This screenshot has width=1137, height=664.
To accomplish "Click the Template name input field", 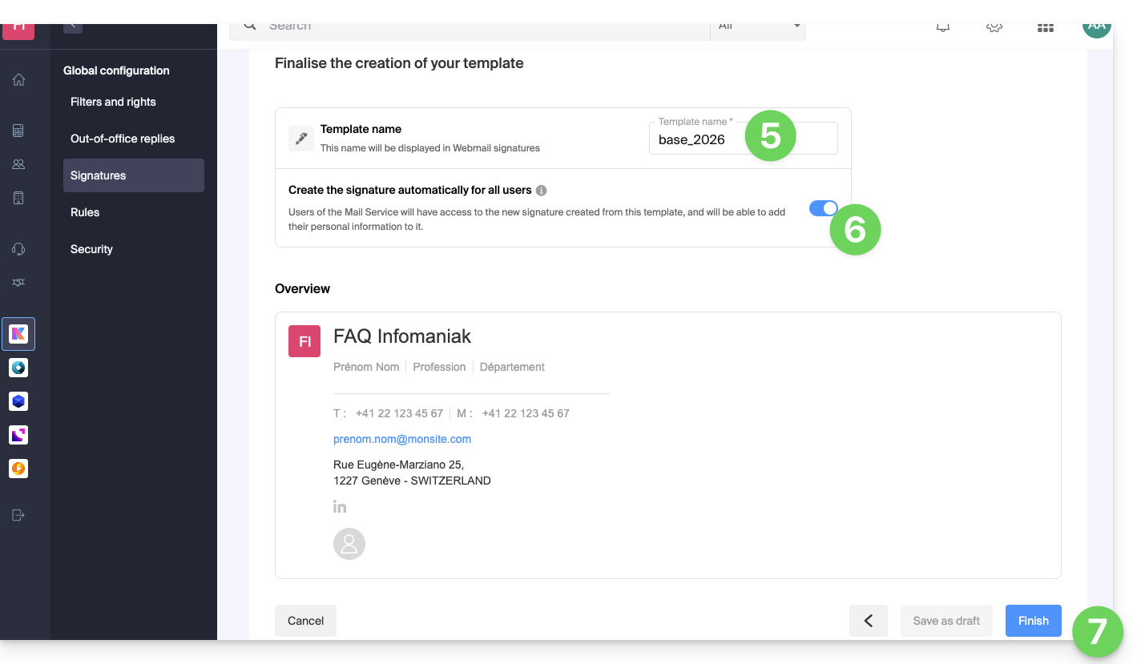I will (x=697, y=139).
